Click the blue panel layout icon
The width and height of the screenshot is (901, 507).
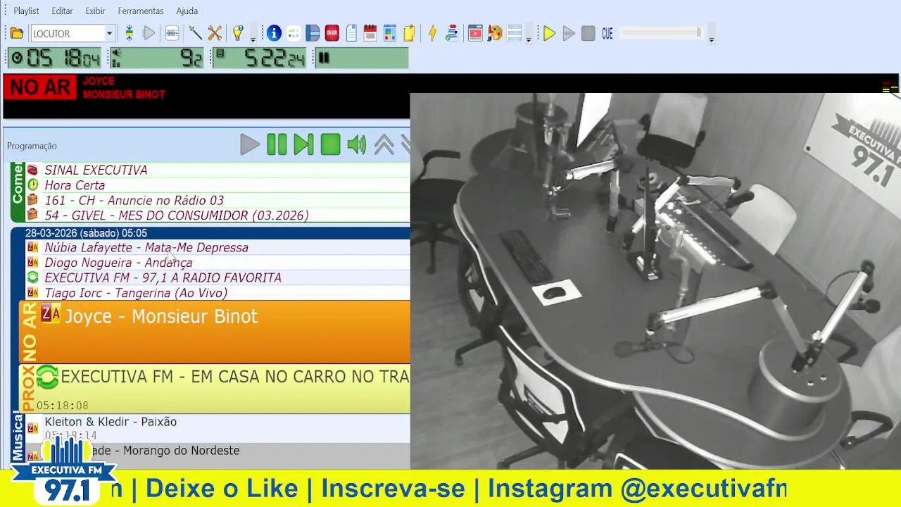pyautogui.click(x=313, y=33)
